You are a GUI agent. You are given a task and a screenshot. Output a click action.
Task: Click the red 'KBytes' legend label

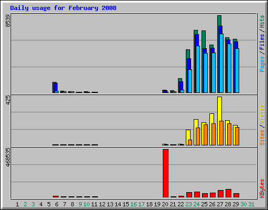click(x=262, y=188)
